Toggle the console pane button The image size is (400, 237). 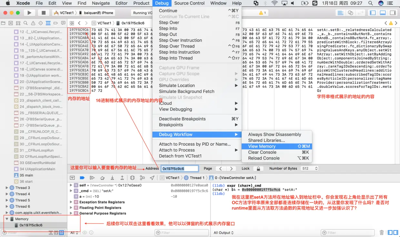click(395, 232)
